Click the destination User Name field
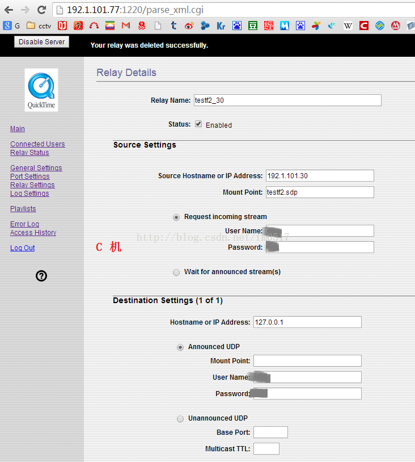 pyautogui.click(x=308, y=377)
